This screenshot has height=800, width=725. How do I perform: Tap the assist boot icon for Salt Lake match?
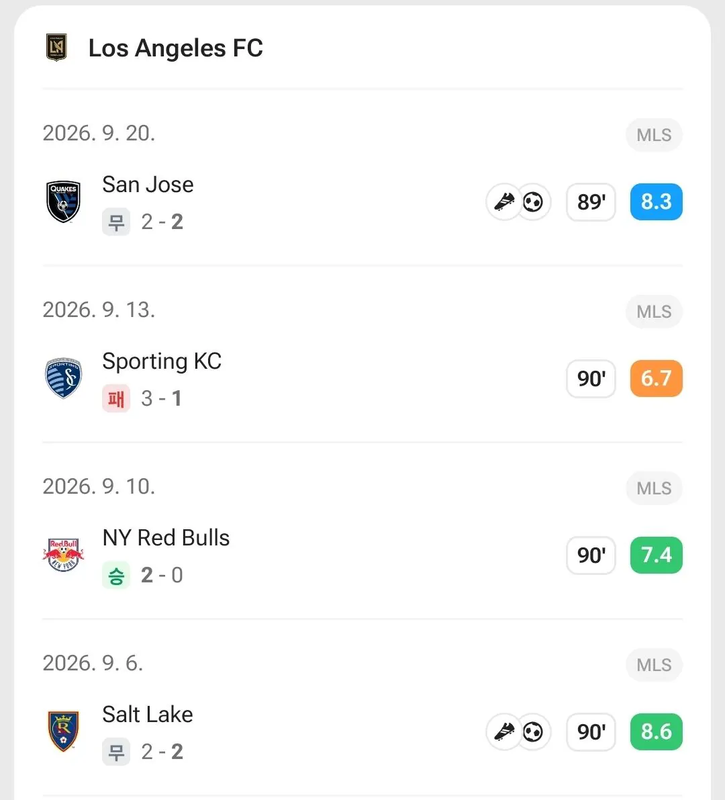pos(504,732)
